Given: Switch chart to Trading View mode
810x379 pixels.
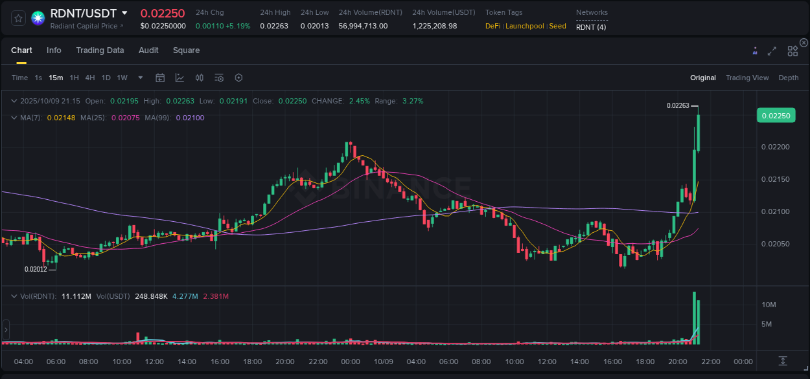Looking at the screenshot, I should click(747, 78).
